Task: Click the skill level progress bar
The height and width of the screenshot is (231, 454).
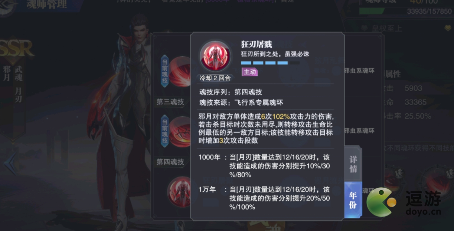Action: (270, 63)
